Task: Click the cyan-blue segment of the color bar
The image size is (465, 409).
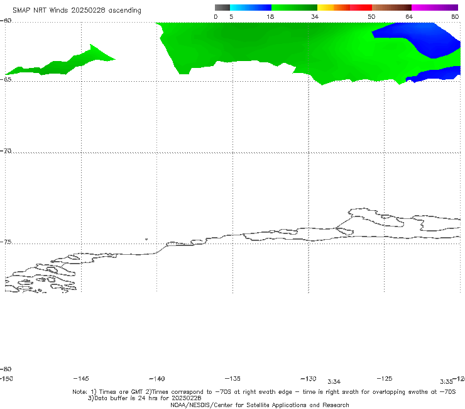Action: coord(251,8)
